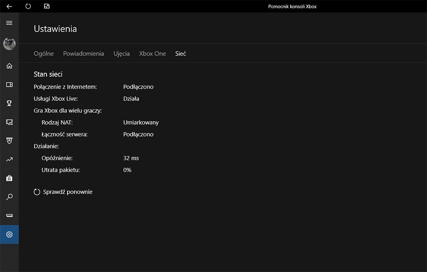Open My games library icon
The width and height of the screenshot is (427, 272).
[9, 85]
